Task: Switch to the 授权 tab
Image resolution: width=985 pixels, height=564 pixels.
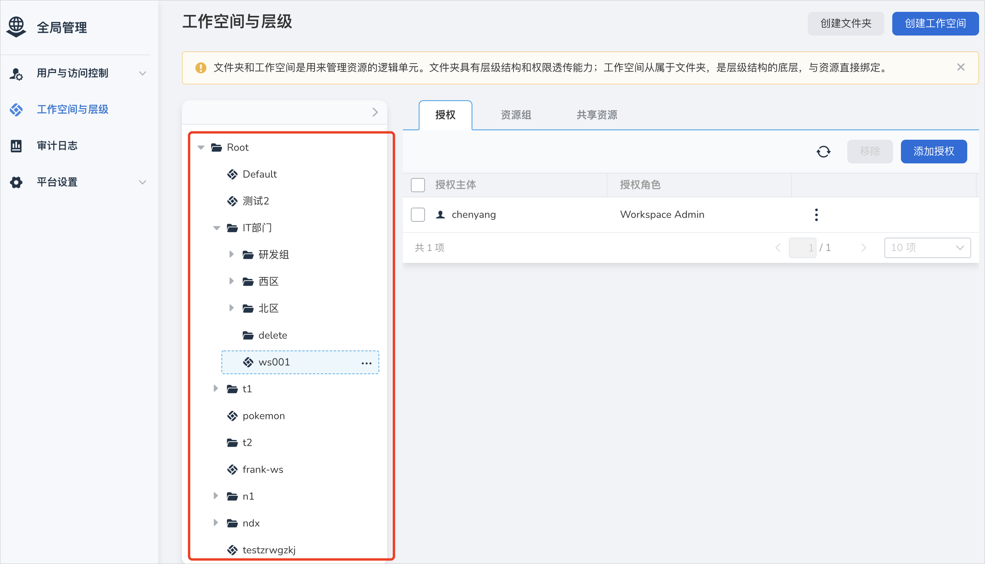Action: (445, 115)
